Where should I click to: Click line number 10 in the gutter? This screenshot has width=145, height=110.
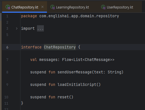[6, 97]
